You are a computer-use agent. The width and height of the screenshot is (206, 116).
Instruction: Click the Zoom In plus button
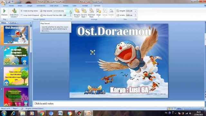[201, 109]
